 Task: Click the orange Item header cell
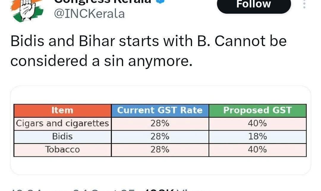(x=62, y=110)
